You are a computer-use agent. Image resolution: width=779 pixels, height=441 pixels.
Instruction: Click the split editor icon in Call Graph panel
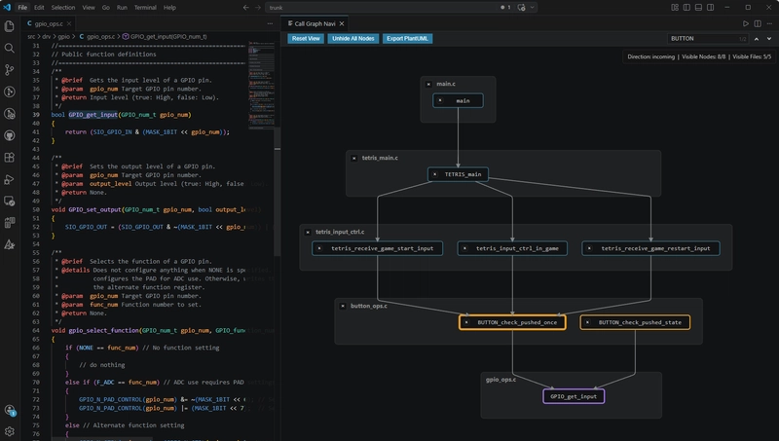758,23
